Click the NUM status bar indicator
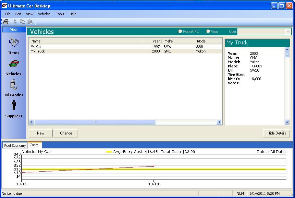The width and height of the screenshot is (295, 198). tap(240, 193)
